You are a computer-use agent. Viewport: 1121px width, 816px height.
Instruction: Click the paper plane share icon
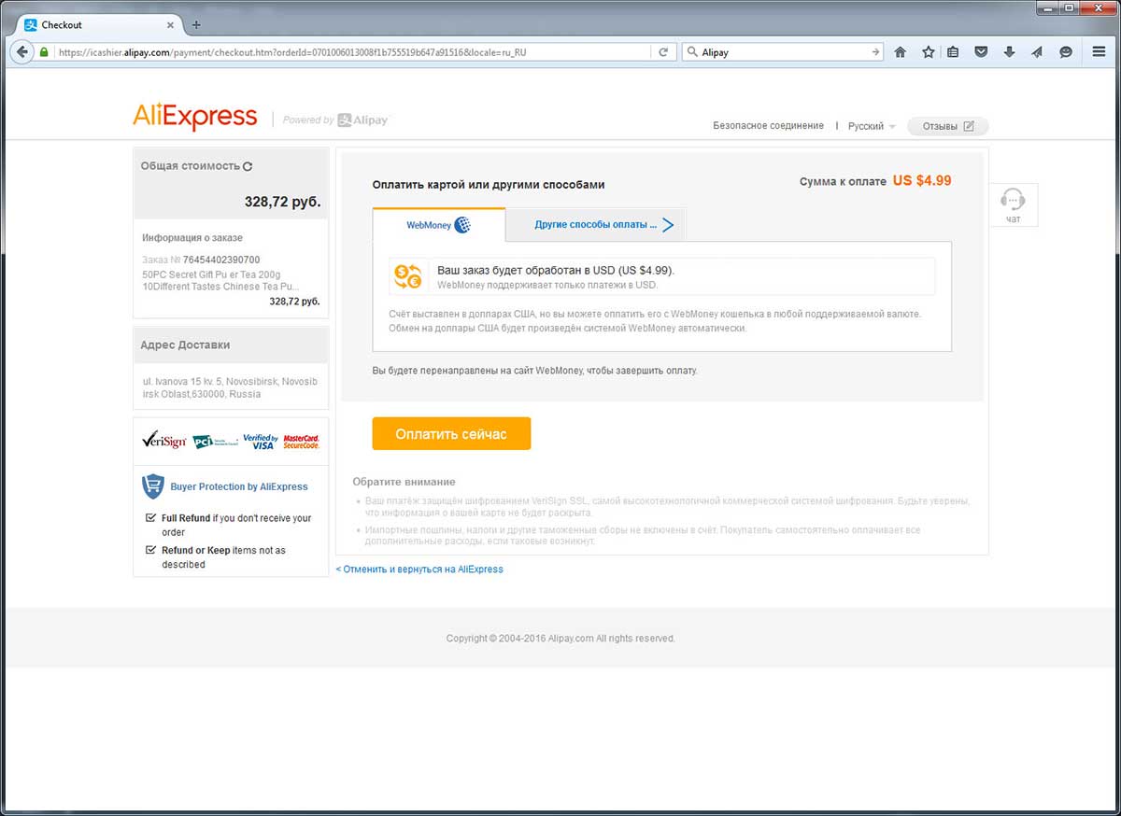coord(1037,52)
